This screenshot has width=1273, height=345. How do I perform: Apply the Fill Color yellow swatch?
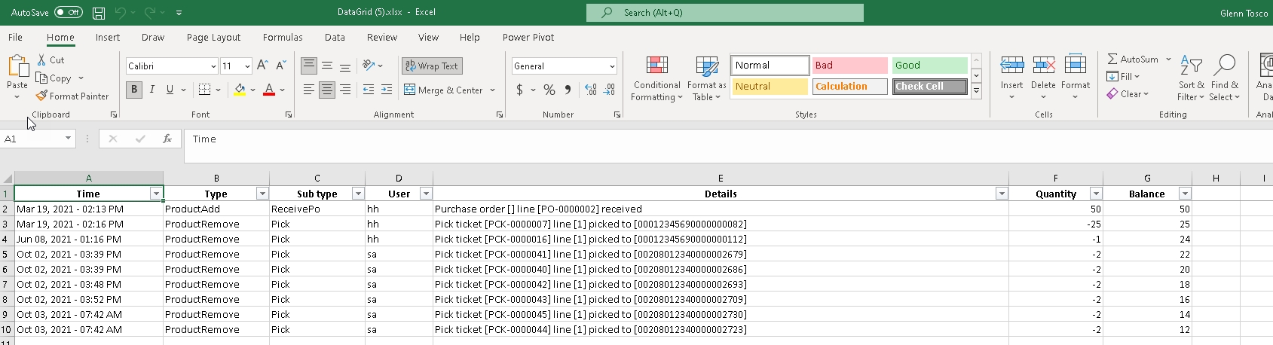[240, 90]
